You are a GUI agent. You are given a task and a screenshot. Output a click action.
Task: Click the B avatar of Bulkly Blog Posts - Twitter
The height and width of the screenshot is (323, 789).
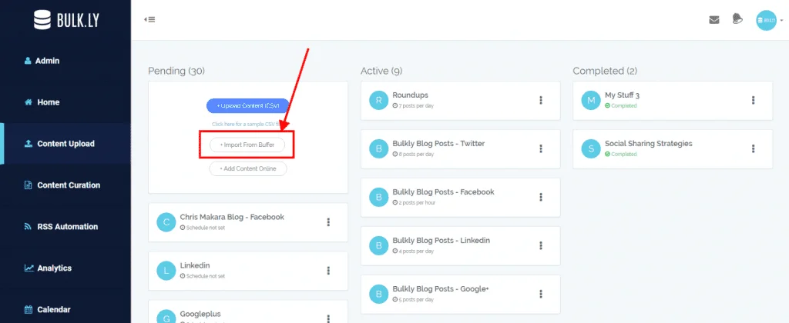(378, 148)
